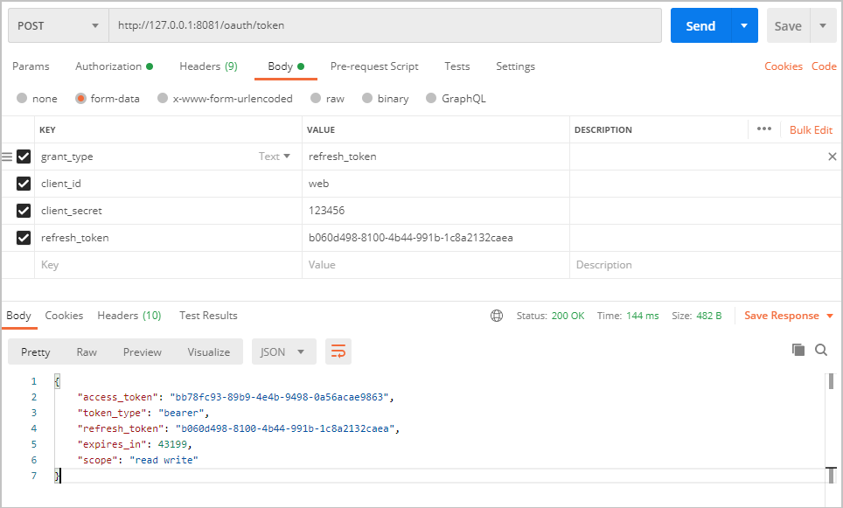
Task: Expand the Save Response dropdown arrow
Action: coord(830,316)
